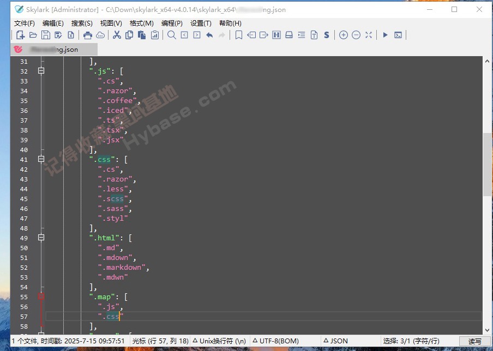Click line number 41 in gutter
493x351 pixels.
click(24, 160)
